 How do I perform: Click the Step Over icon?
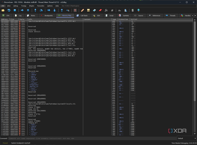pyautogui.click(x=41, y=10)
